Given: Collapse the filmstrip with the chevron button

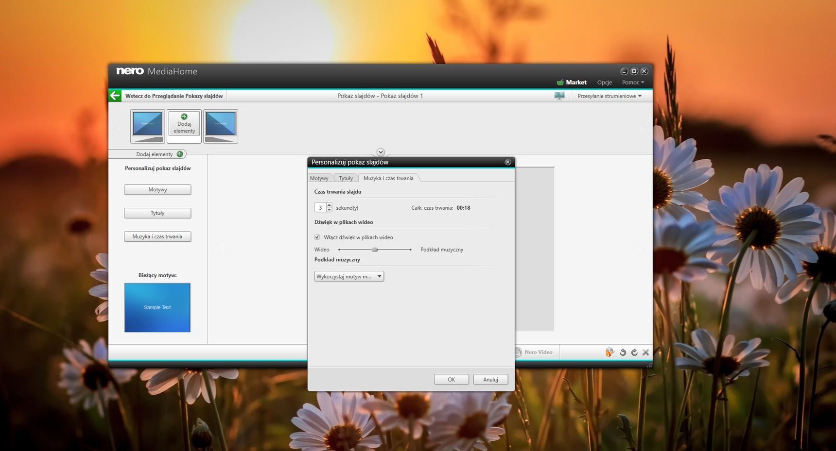Looking at the screenshot, I should 381,152.
